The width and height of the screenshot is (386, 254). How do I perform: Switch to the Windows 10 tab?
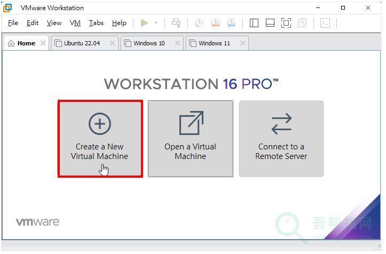click(x=152, y=43)
